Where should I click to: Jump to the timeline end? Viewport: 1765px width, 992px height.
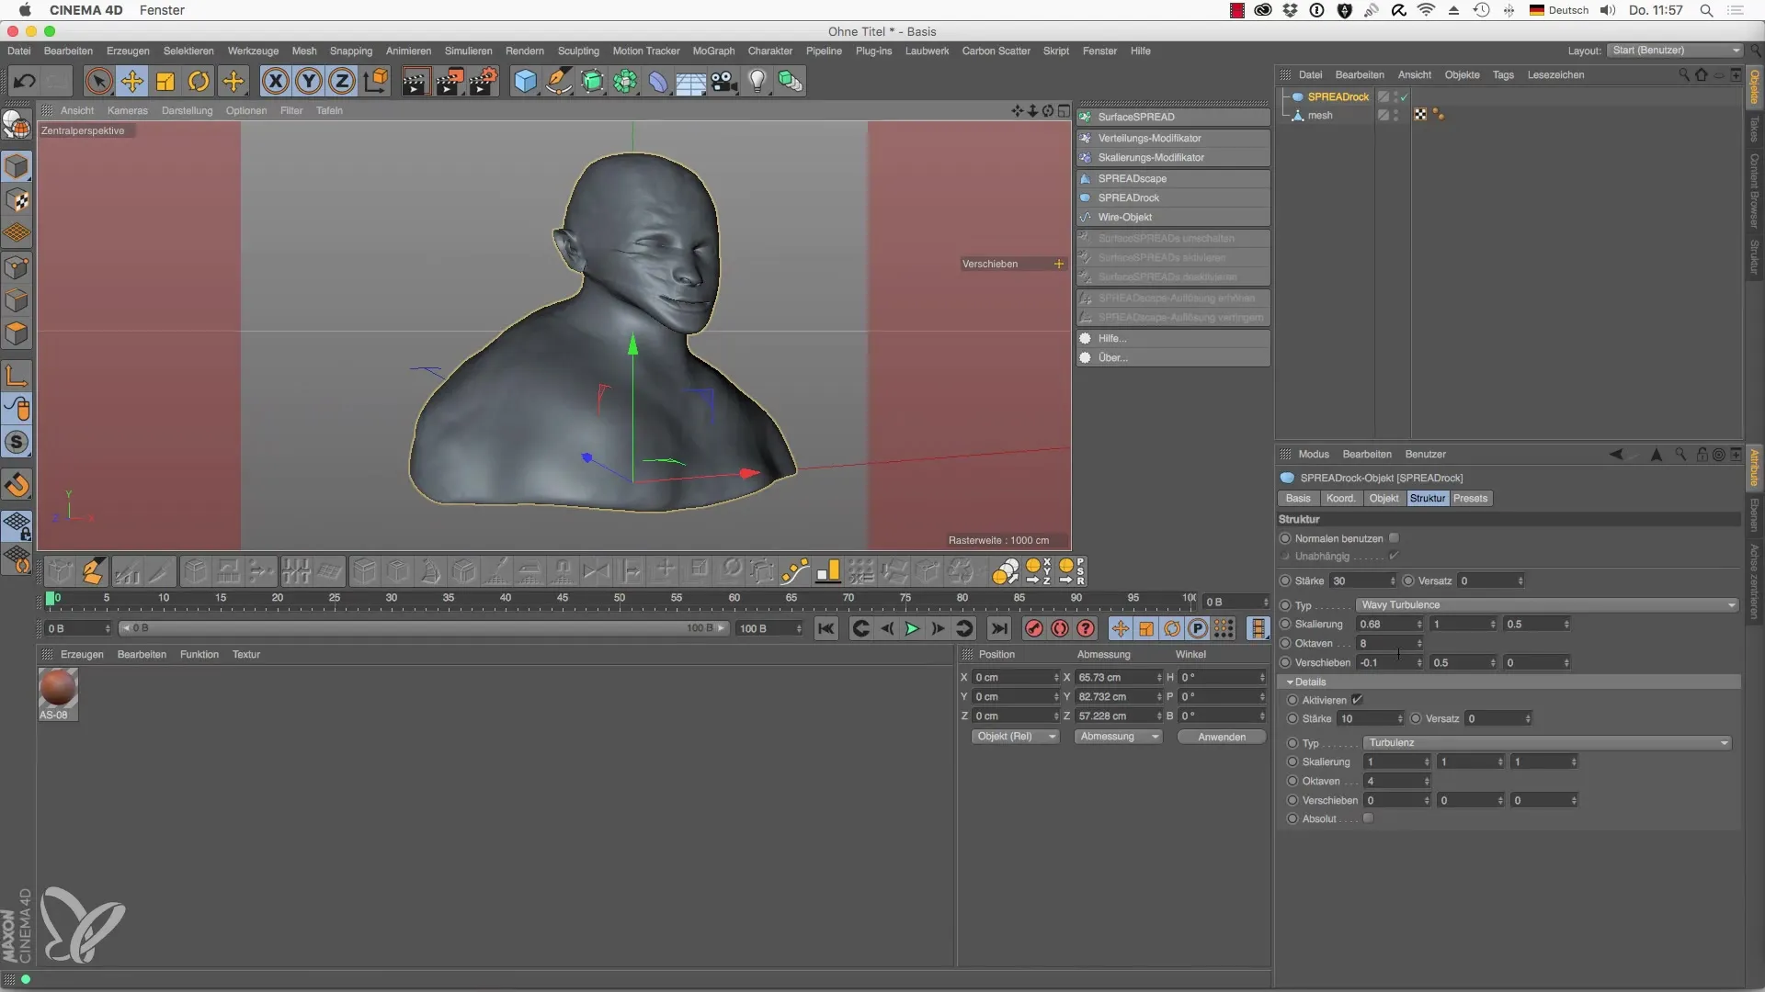(999, 628)
